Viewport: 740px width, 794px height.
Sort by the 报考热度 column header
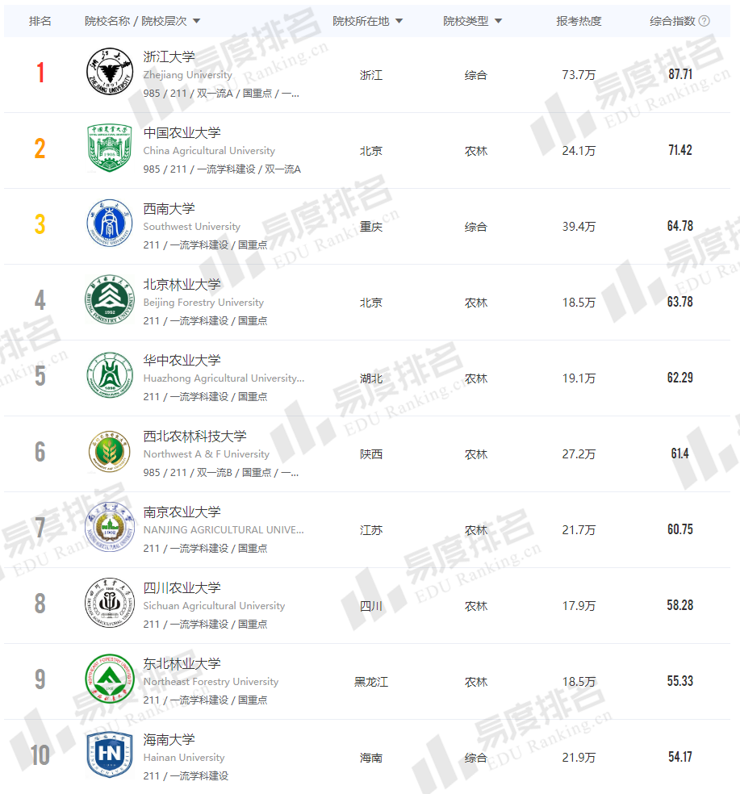coord(579,21)
